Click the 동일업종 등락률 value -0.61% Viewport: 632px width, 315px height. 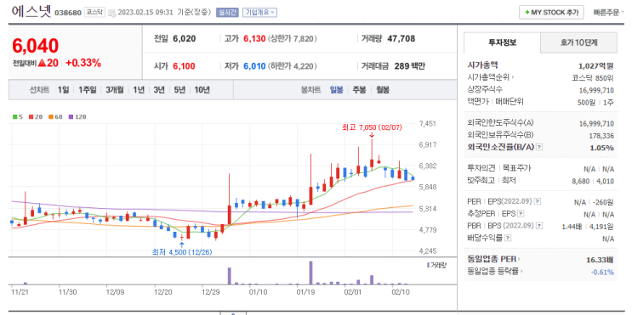pyautogui.click(x=602, y=272)
